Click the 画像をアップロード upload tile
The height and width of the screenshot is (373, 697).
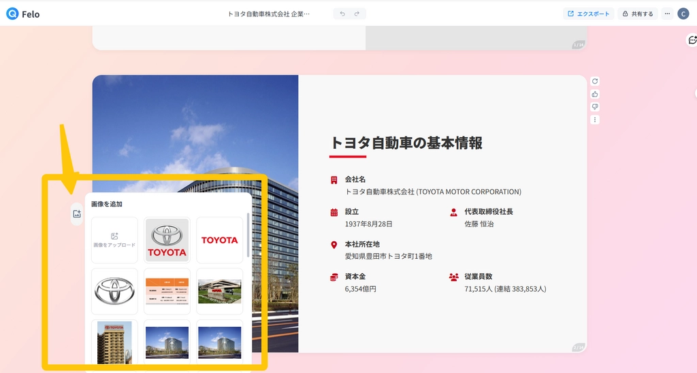(114, 240)
